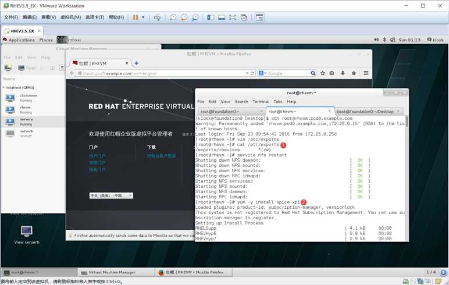Click the thumbnail bar view icon
The height and width of the screenshot is (285, 449).
(x=222, y=17)
